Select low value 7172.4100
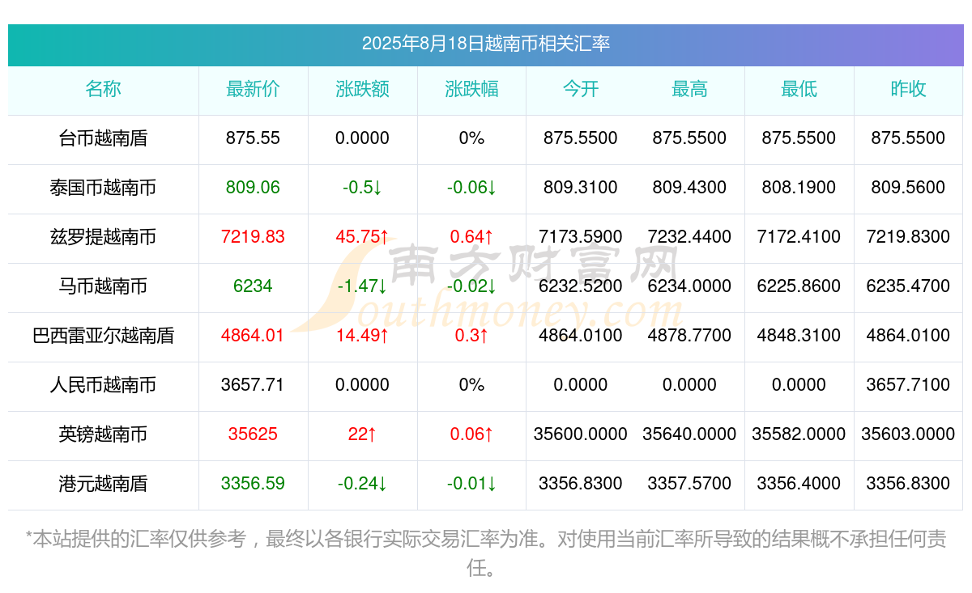 [799, 237]
